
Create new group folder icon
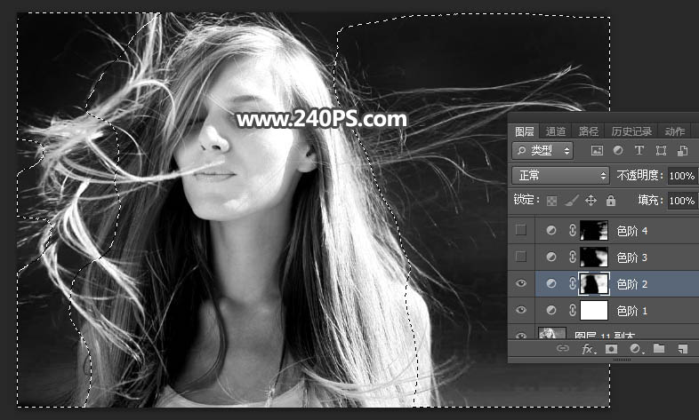659,348
